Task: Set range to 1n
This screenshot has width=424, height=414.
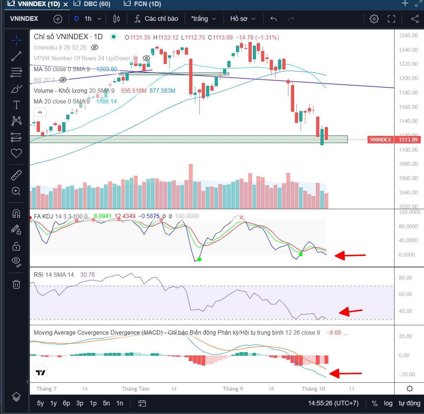Action: (120, 404)
